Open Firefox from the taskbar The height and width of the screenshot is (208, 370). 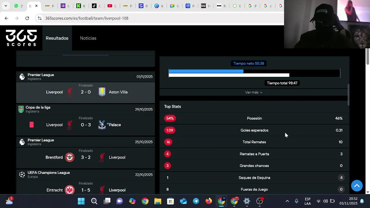(x=209, y=201)
